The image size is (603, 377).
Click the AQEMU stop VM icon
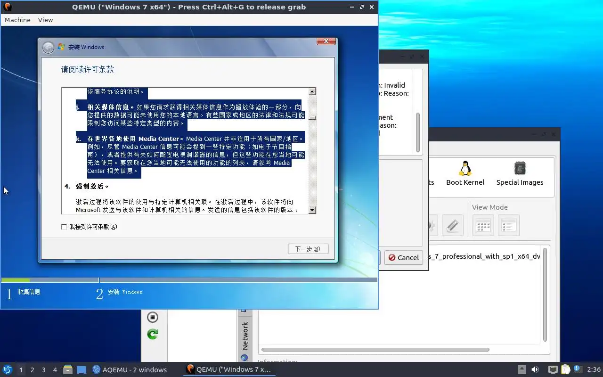pyautogui.click(x=152, y=317)
